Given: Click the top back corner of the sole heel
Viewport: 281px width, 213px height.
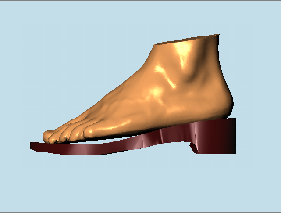Looking at the screenshot, I should pyautogui.click(x=235, y=120).
